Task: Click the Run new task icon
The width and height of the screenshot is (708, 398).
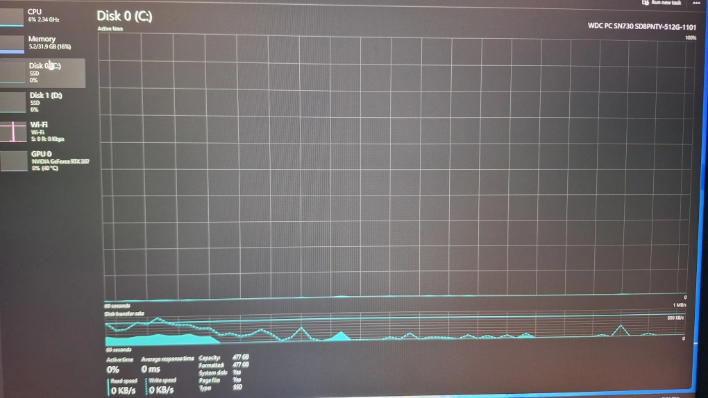Action: [646, 3]
